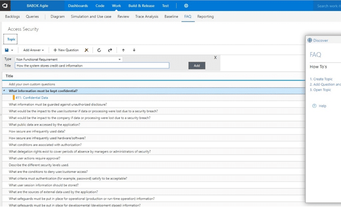Click the delete X toolbar icon

tap(87, 50)
